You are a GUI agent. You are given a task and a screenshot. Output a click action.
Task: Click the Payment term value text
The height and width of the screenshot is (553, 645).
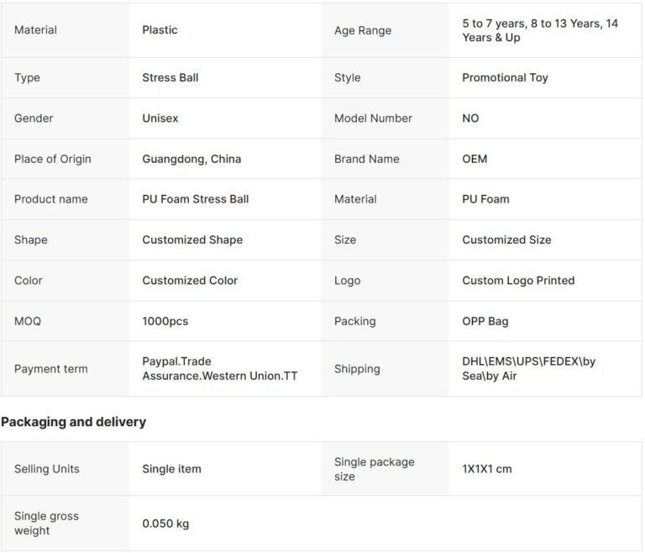coord(219,369)
